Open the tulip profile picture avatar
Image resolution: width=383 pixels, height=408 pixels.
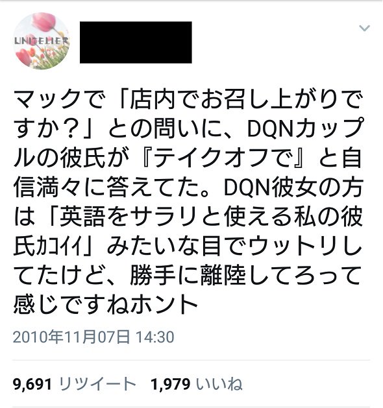point(42,41)
